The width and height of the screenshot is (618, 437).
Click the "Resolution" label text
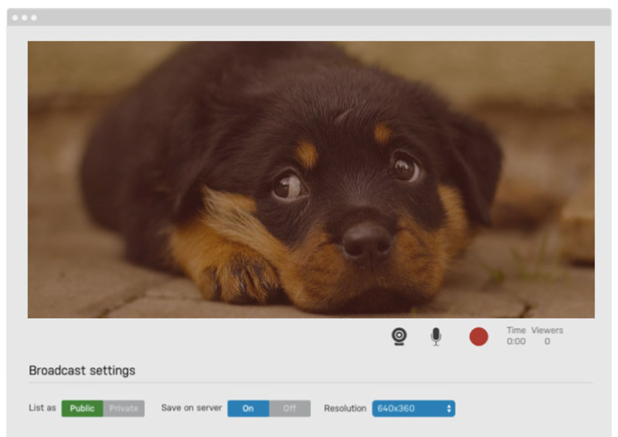click(x=345, y=409)
